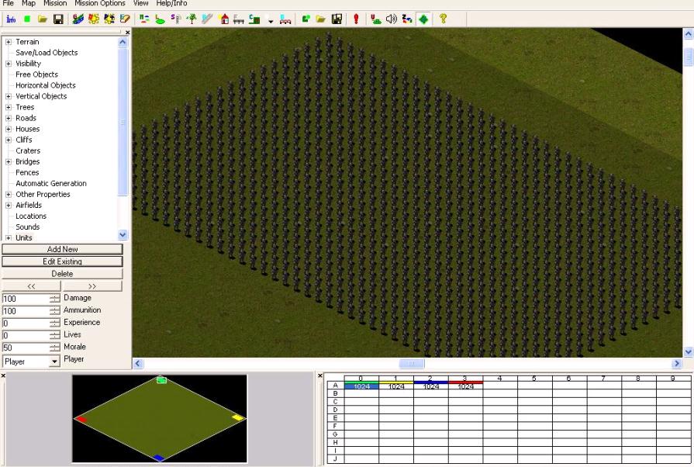Expand the Houses tree node

[9, 129]
